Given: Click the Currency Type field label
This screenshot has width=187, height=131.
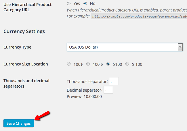Looking at the screenshot, I should click(x=17, y=47).
